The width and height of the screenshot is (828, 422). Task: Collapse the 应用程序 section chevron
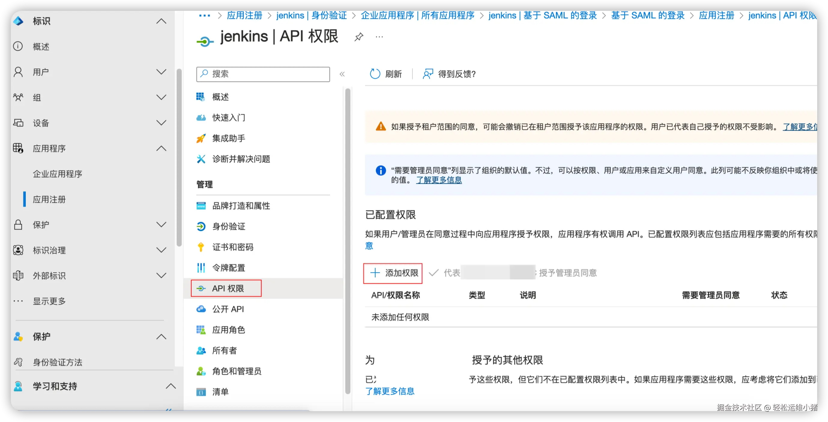coord(161,149)
